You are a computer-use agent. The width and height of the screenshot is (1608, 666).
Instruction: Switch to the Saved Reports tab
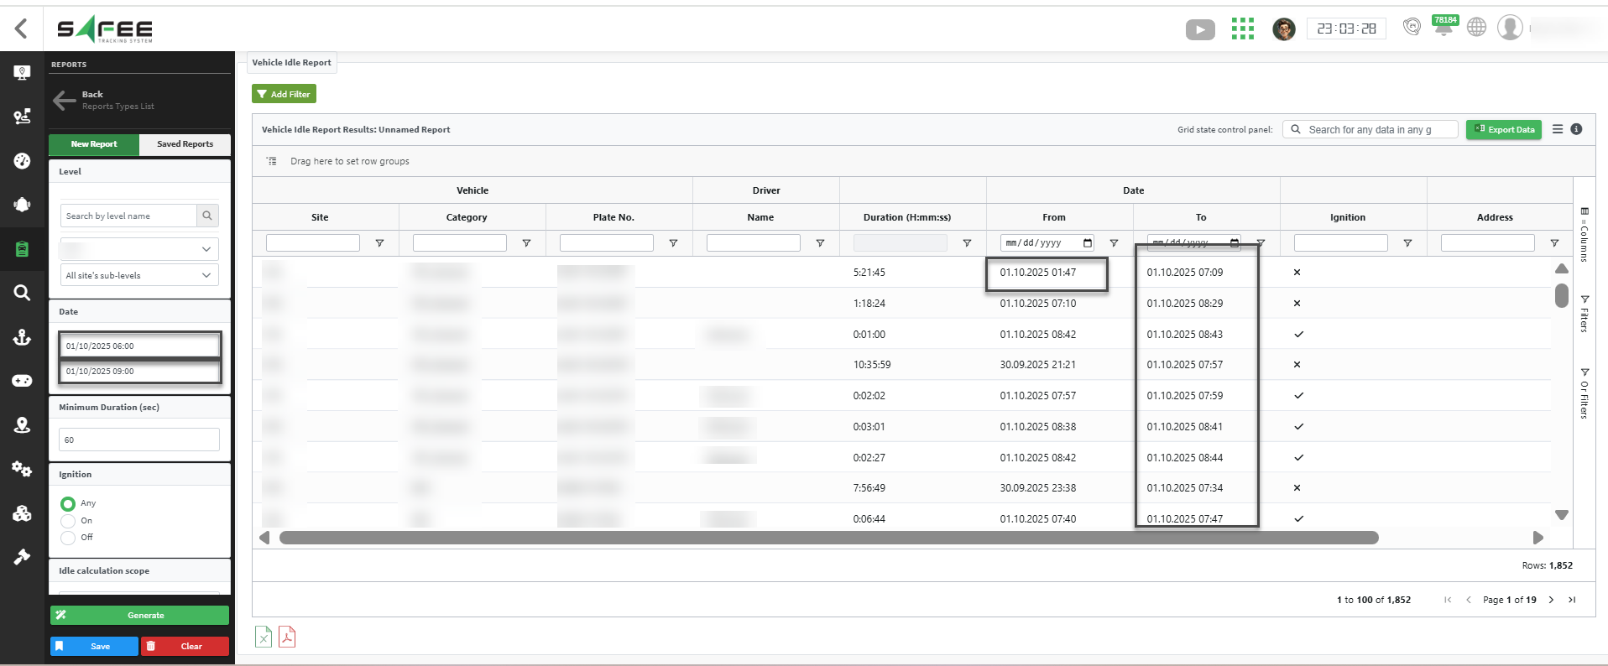[185, 144]
